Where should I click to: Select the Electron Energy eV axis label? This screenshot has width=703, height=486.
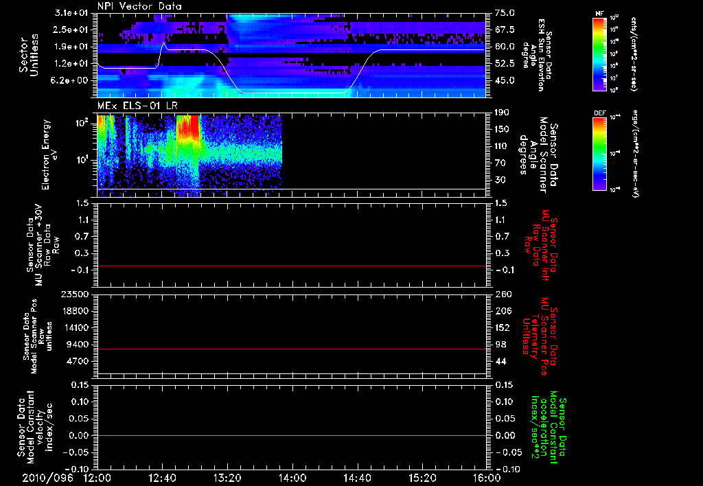pos(49,154)
